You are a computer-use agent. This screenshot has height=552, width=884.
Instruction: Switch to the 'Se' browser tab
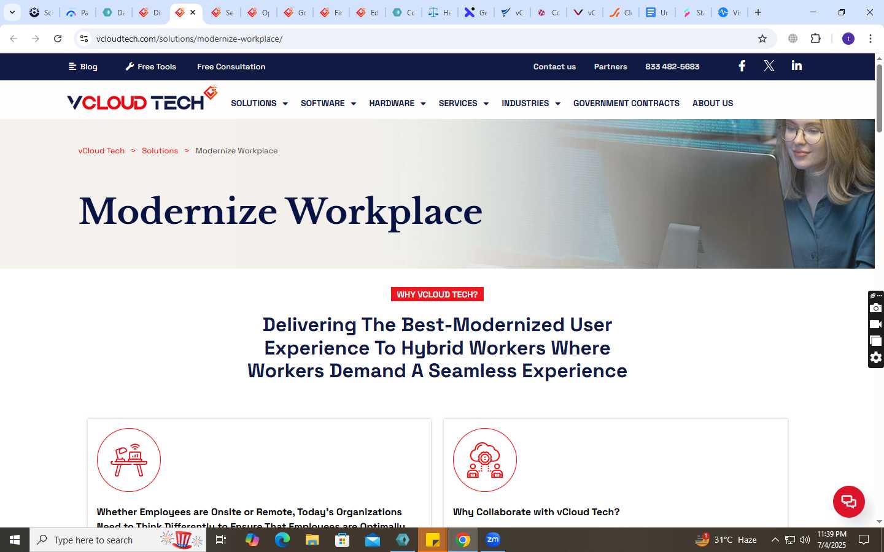click(x=222, y=12)
